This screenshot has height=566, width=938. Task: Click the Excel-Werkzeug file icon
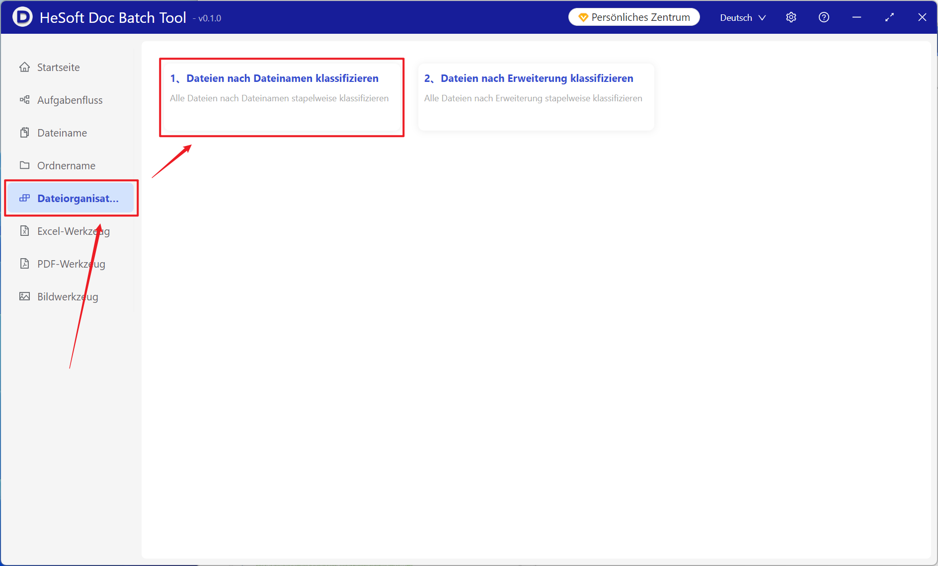tap(24, 231)
